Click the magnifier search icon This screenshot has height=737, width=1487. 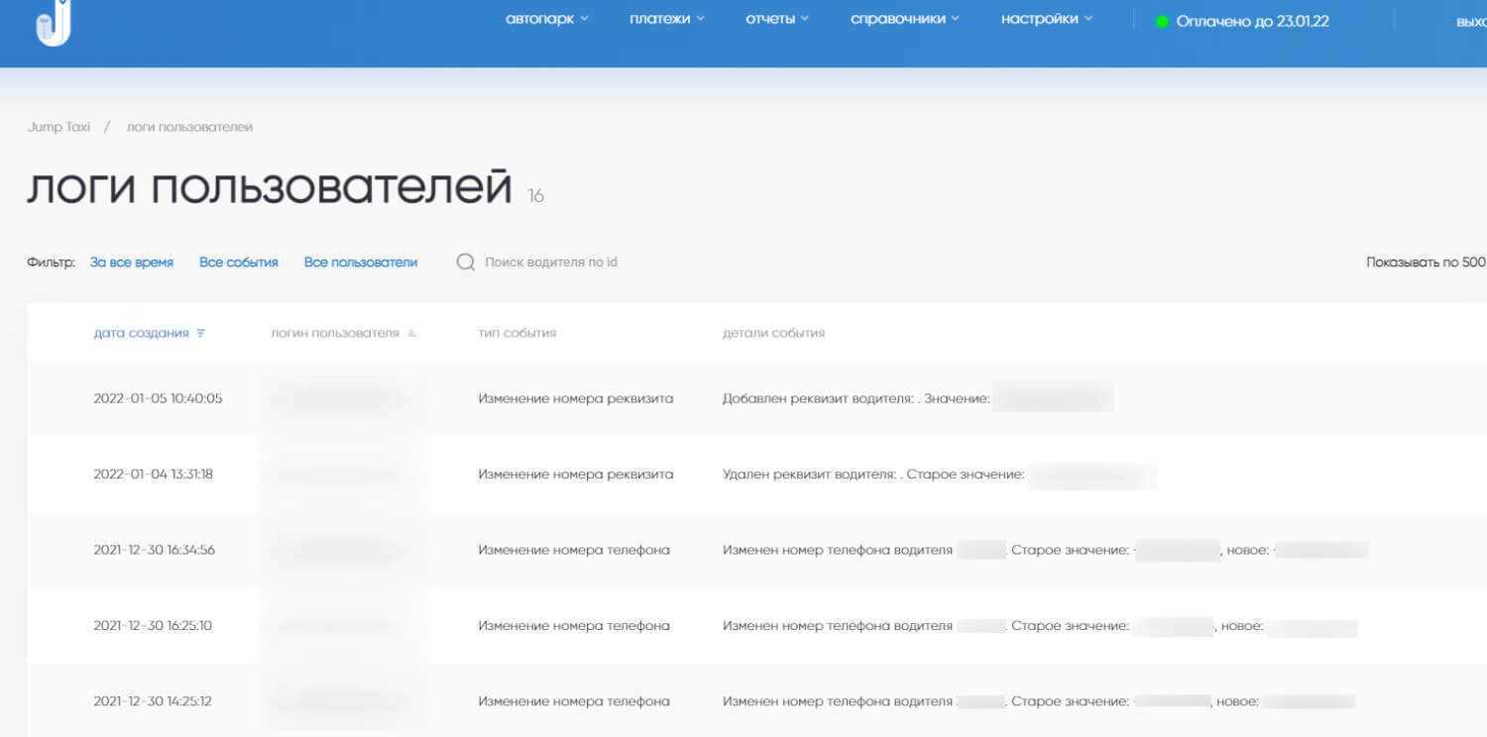click(465, 263)
